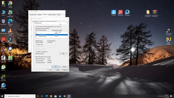
Task: Open Adobe Creative Cloud shortcut
Action: click(x=4, y=41)
